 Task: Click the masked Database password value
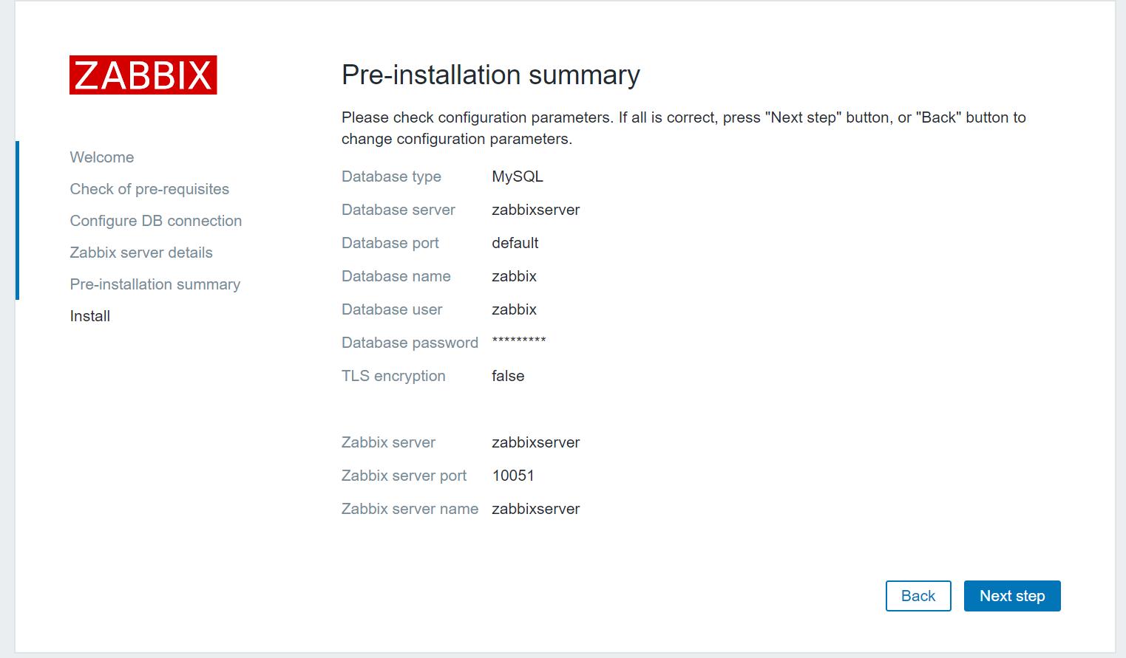[519, 341]
